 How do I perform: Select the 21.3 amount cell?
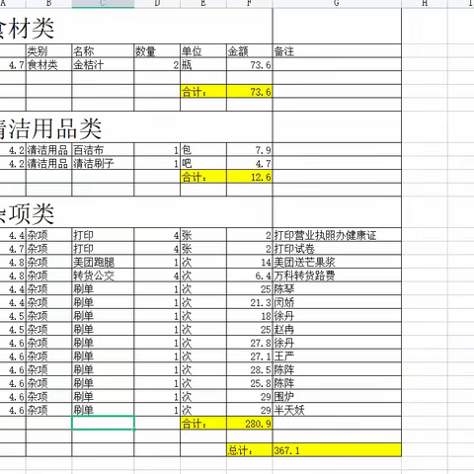pos(250,302)
